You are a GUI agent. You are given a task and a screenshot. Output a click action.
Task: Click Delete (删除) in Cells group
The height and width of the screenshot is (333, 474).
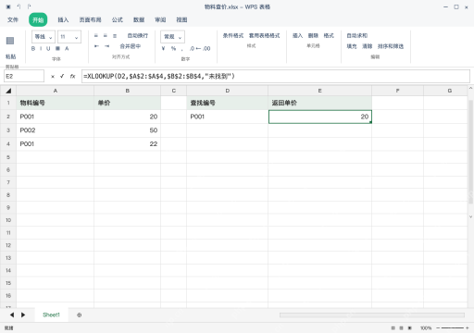tap(313, 36)
